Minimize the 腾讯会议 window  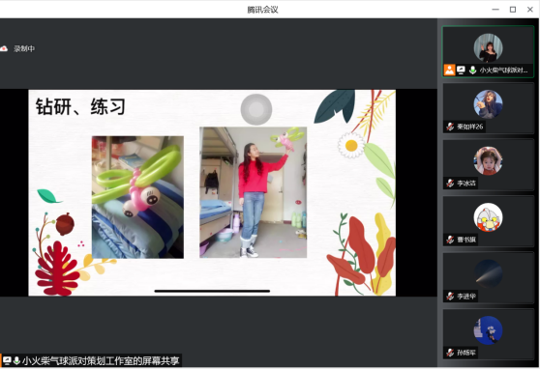coord(495,10)
